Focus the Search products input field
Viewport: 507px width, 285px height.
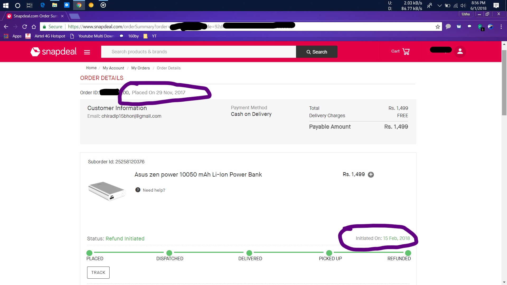point(198,52)
